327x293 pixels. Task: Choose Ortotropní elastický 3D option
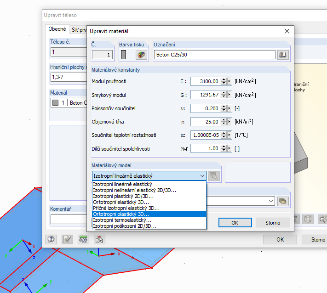(x=149, y=202)
